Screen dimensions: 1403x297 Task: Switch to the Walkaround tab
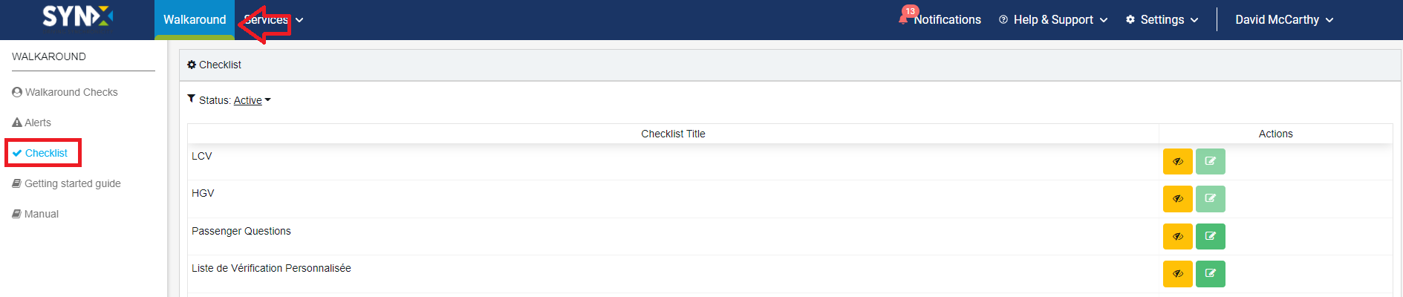[x=195, y=20]
